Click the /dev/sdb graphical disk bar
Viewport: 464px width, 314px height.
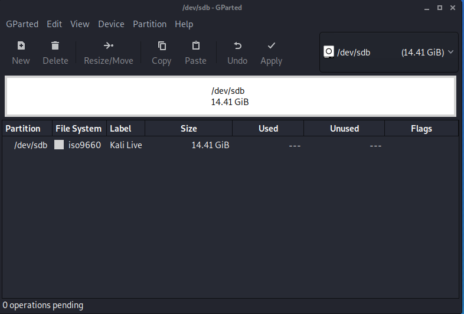click(x=230, y=96)
